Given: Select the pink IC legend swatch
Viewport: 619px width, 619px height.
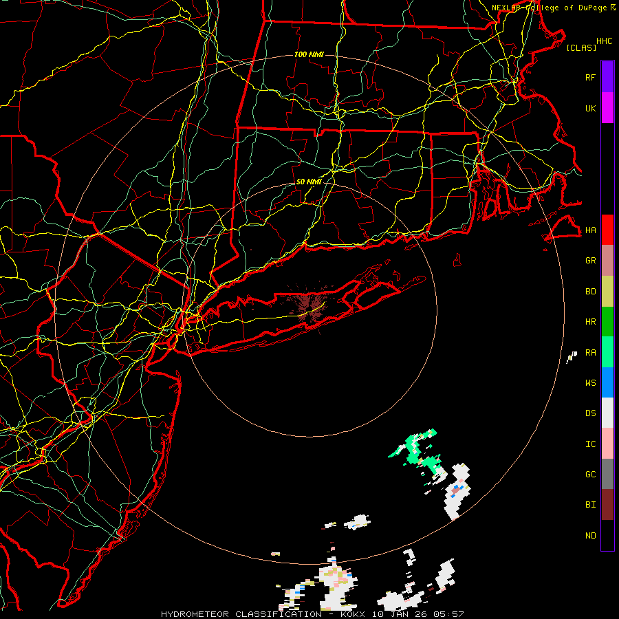Looking at the screenshot, I should (x=607, y=444).
